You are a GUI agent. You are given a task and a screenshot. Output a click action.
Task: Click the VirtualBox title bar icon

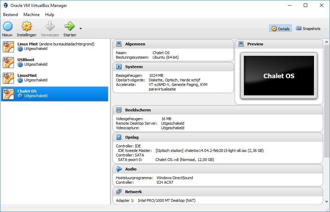point(6,6)
